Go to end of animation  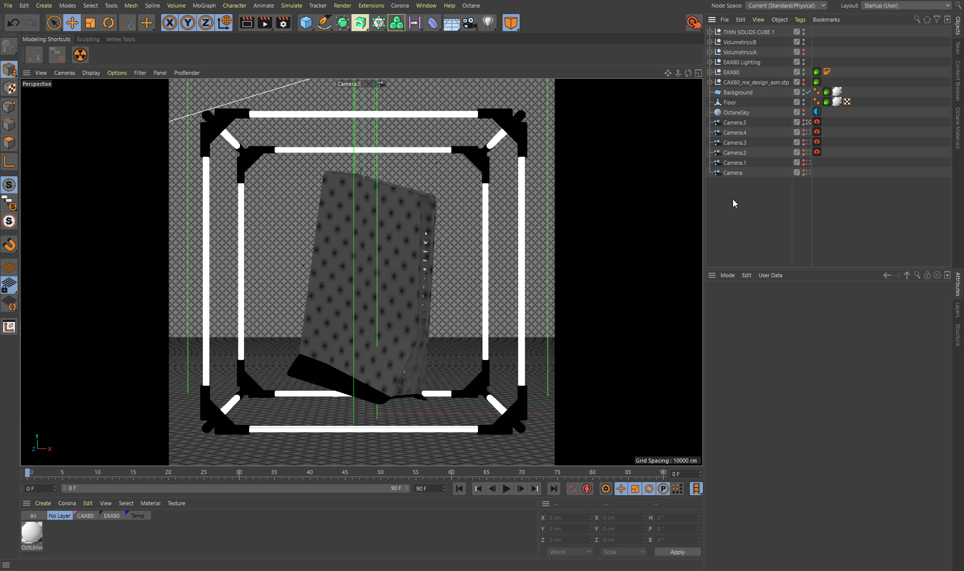tap(553, 489)
